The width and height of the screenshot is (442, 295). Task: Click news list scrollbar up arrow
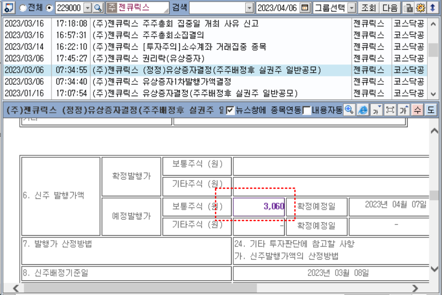coord(433,24)
